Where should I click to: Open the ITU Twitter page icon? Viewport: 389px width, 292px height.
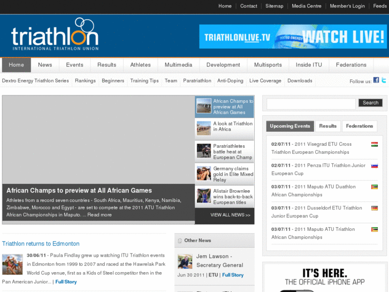tap(384, 80)
